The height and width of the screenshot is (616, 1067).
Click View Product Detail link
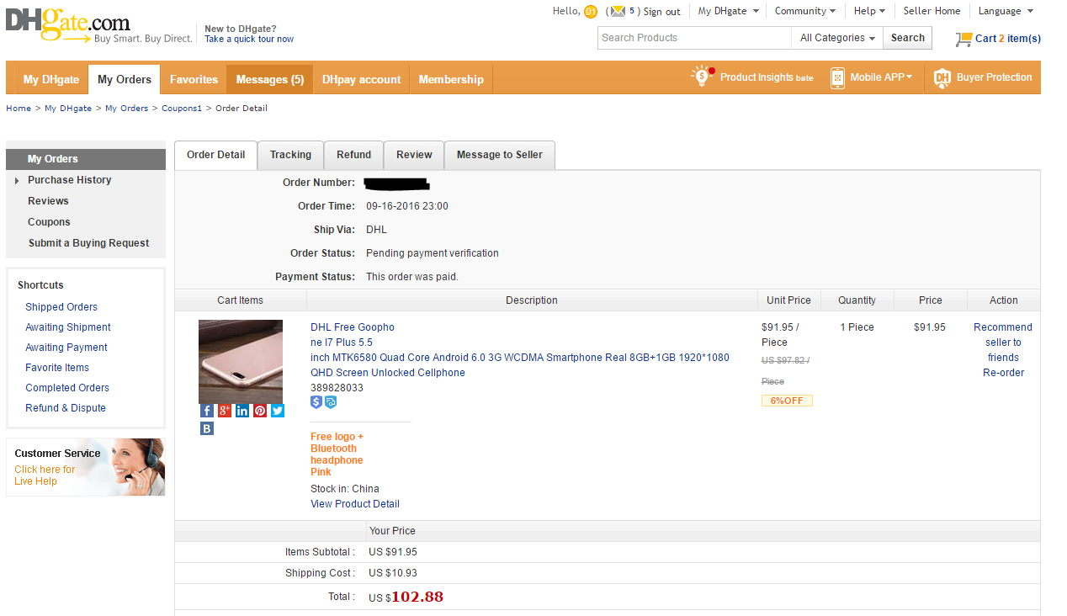click(x=355, y=504)
